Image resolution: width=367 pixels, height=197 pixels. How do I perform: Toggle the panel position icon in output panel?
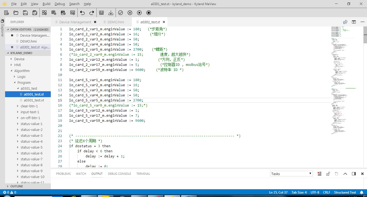pos(354,174)
